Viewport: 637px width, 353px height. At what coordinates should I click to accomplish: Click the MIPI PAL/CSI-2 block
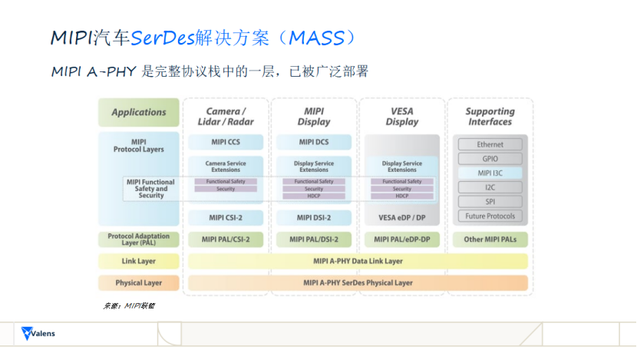pos(226,239)
